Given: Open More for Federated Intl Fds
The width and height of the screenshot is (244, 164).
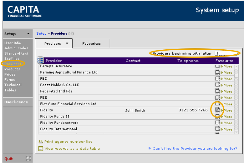Looking at the screenshot, I should pyautogui.click(x=226, y=92).
